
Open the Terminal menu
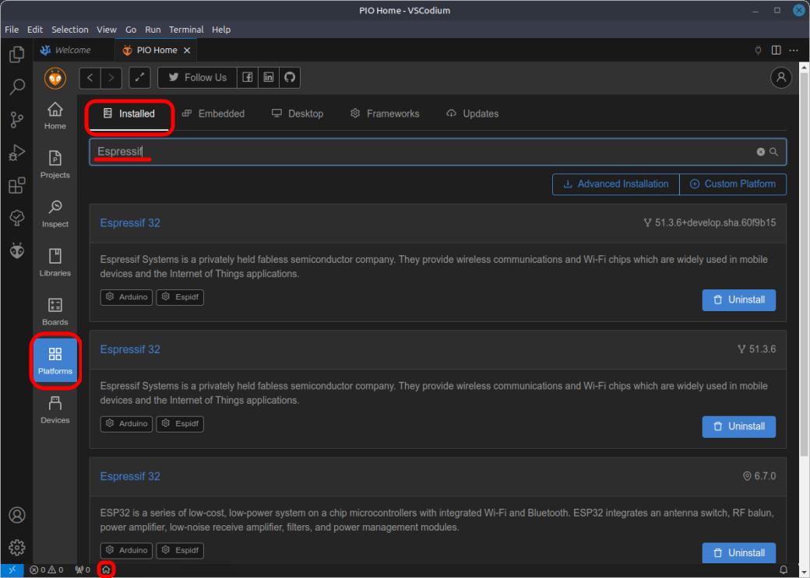[185, 30]
